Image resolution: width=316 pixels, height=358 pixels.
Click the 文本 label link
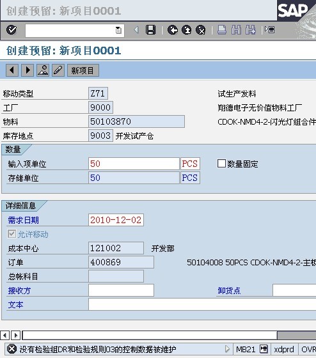(x=15, y=305)
